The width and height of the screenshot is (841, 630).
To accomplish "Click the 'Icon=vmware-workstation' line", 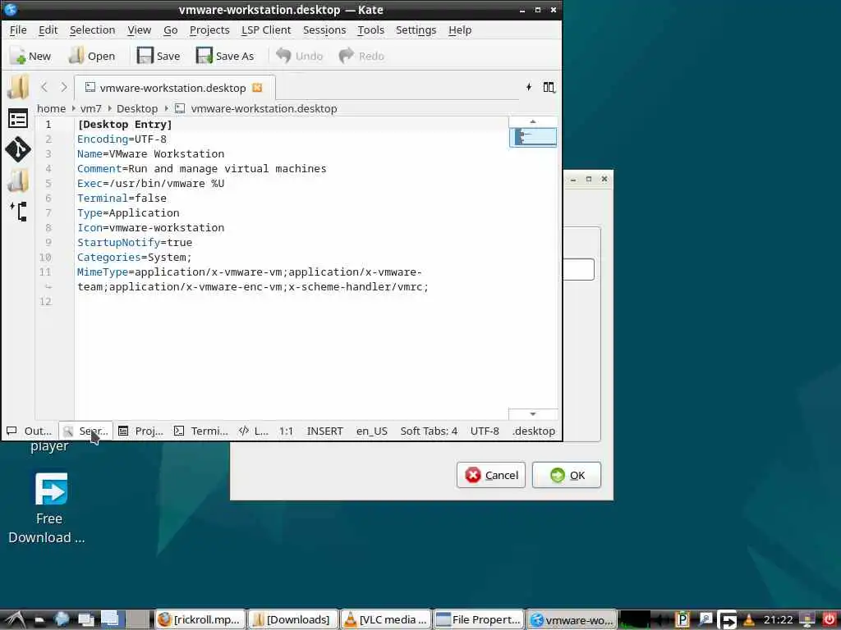I will (151, 228).
